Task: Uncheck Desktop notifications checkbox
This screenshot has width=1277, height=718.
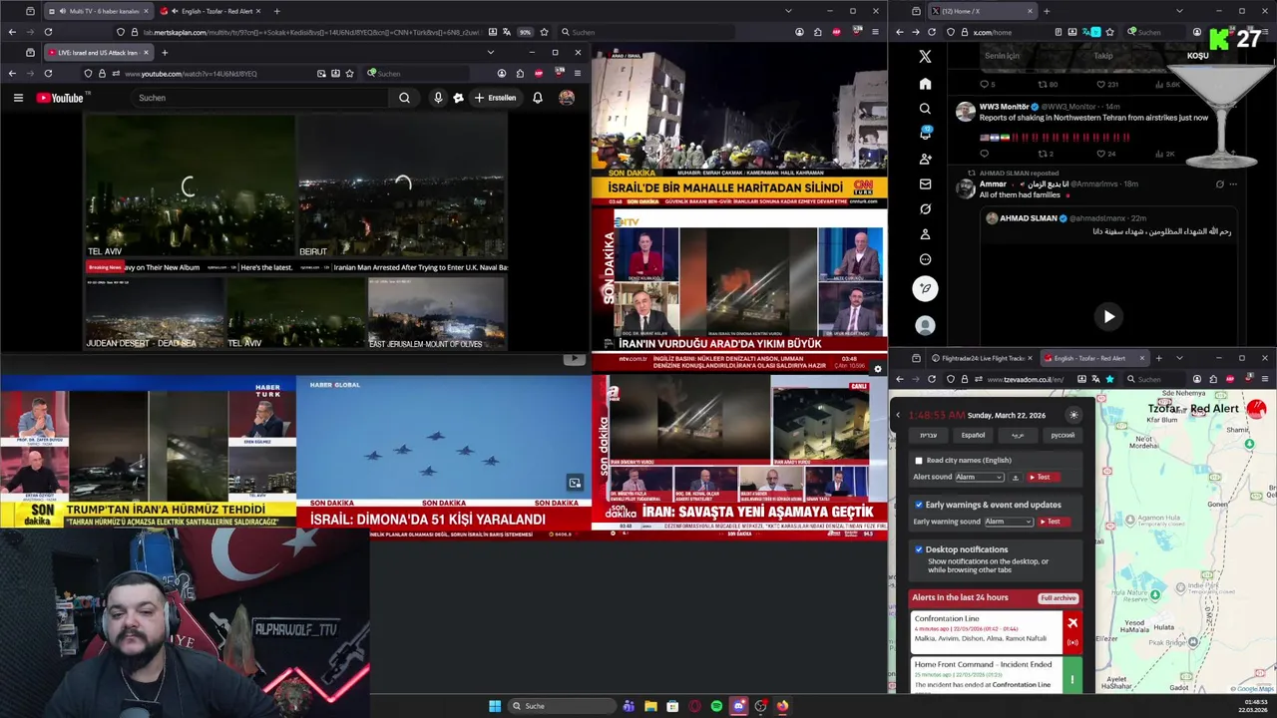Action: pyautogui.click(x=919, y=549)
